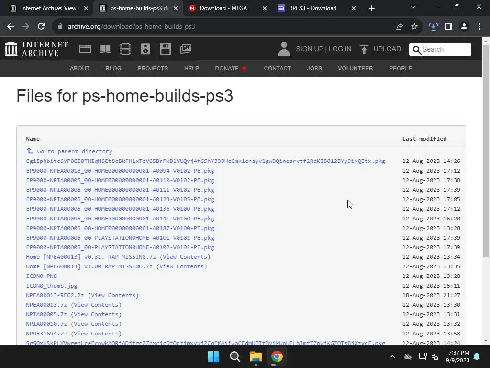Close the RPCS3 Download tab
490x368 pixels.
pyautogui.click(x=354, y=9)
